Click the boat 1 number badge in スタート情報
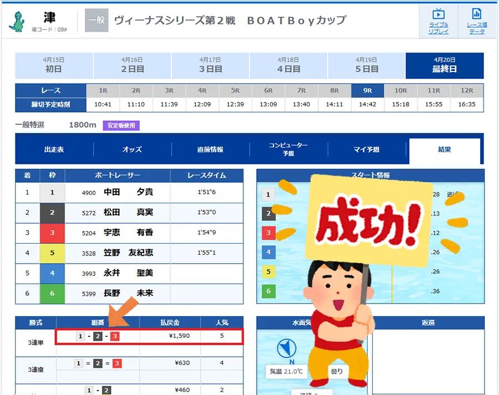 [x=269, y=195]
